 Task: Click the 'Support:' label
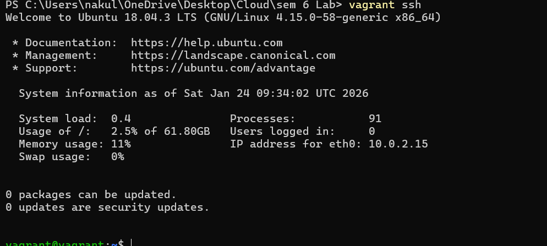[x=51, y=68]
